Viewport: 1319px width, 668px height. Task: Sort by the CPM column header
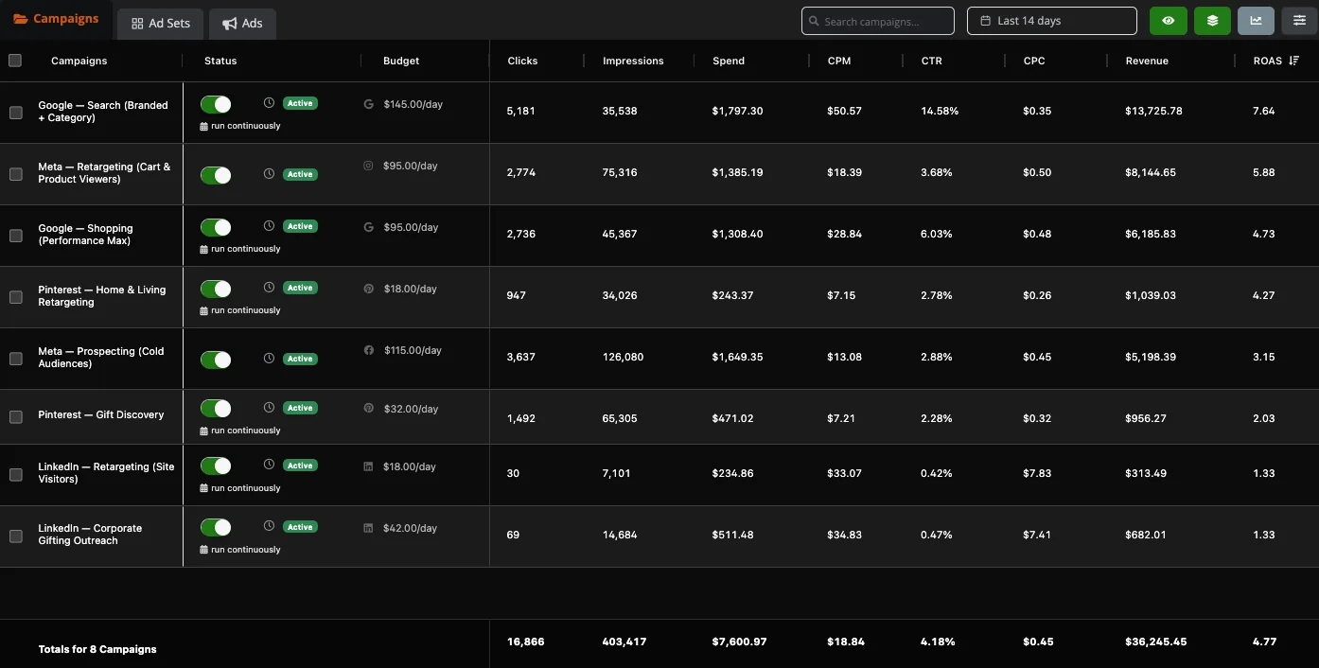[839, 61]
